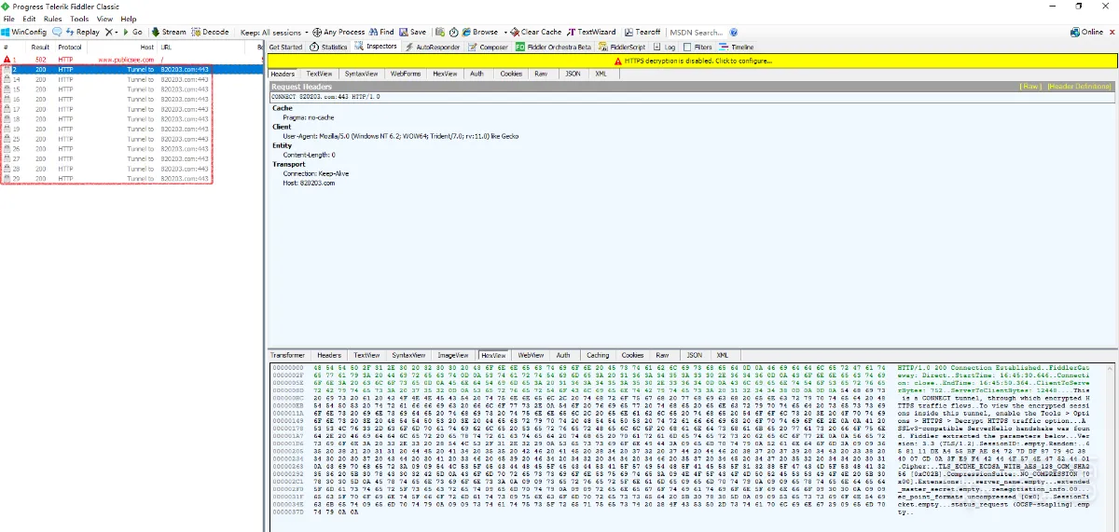Select response Transformer tab
Screen dimensions: 1119x532
pos(288,355)
